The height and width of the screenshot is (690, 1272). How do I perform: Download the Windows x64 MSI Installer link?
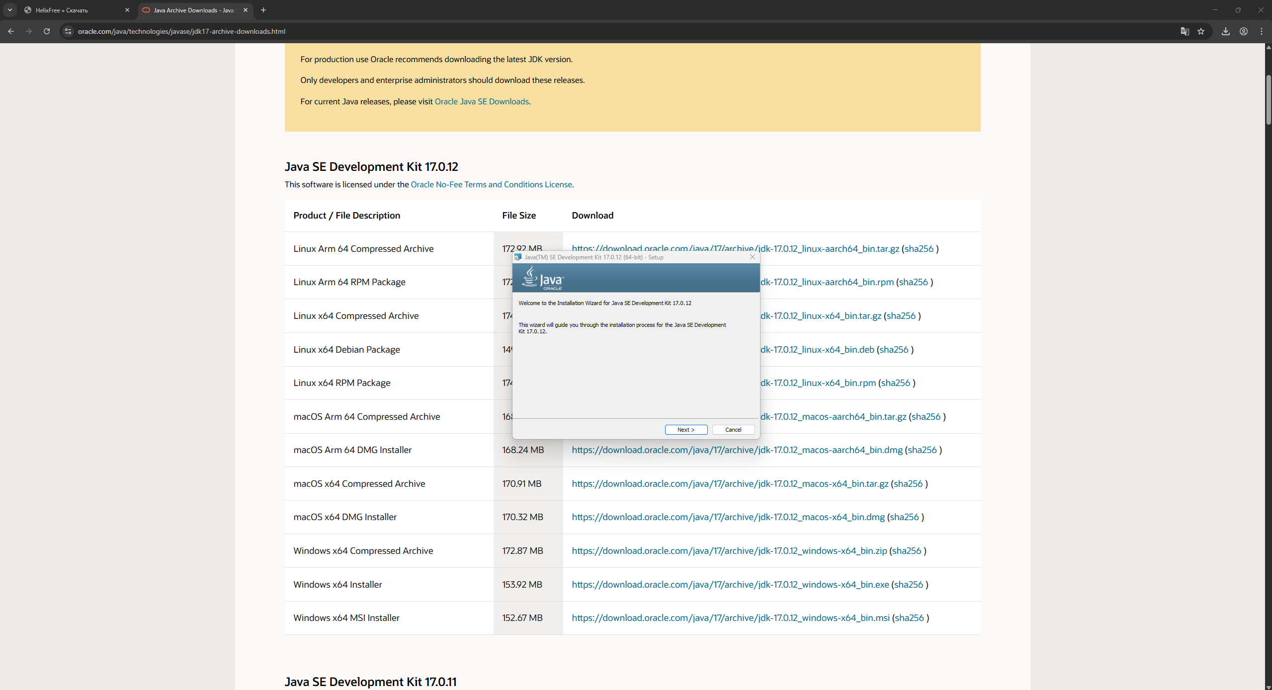731,618
